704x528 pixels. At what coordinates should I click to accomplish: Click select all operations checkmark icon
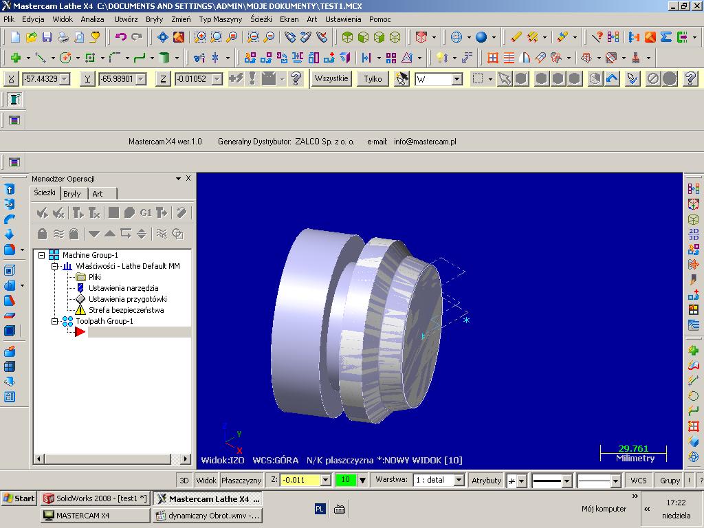[42, 213]
